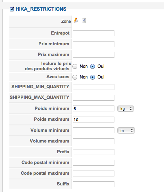Focus the Prix maximum field

pyautogui.click(x=94, y=55)
